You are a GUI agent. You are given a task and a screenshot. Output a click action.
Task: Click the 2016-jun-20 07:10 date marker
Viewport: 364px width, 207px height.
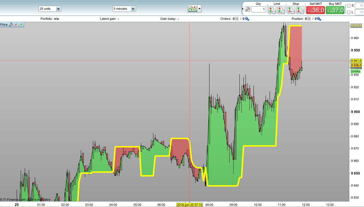pos(189,205)
